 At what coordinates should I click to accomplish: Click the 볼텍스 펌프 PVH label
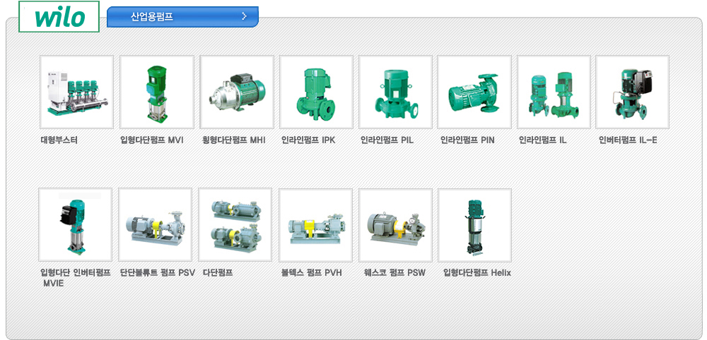312,272
